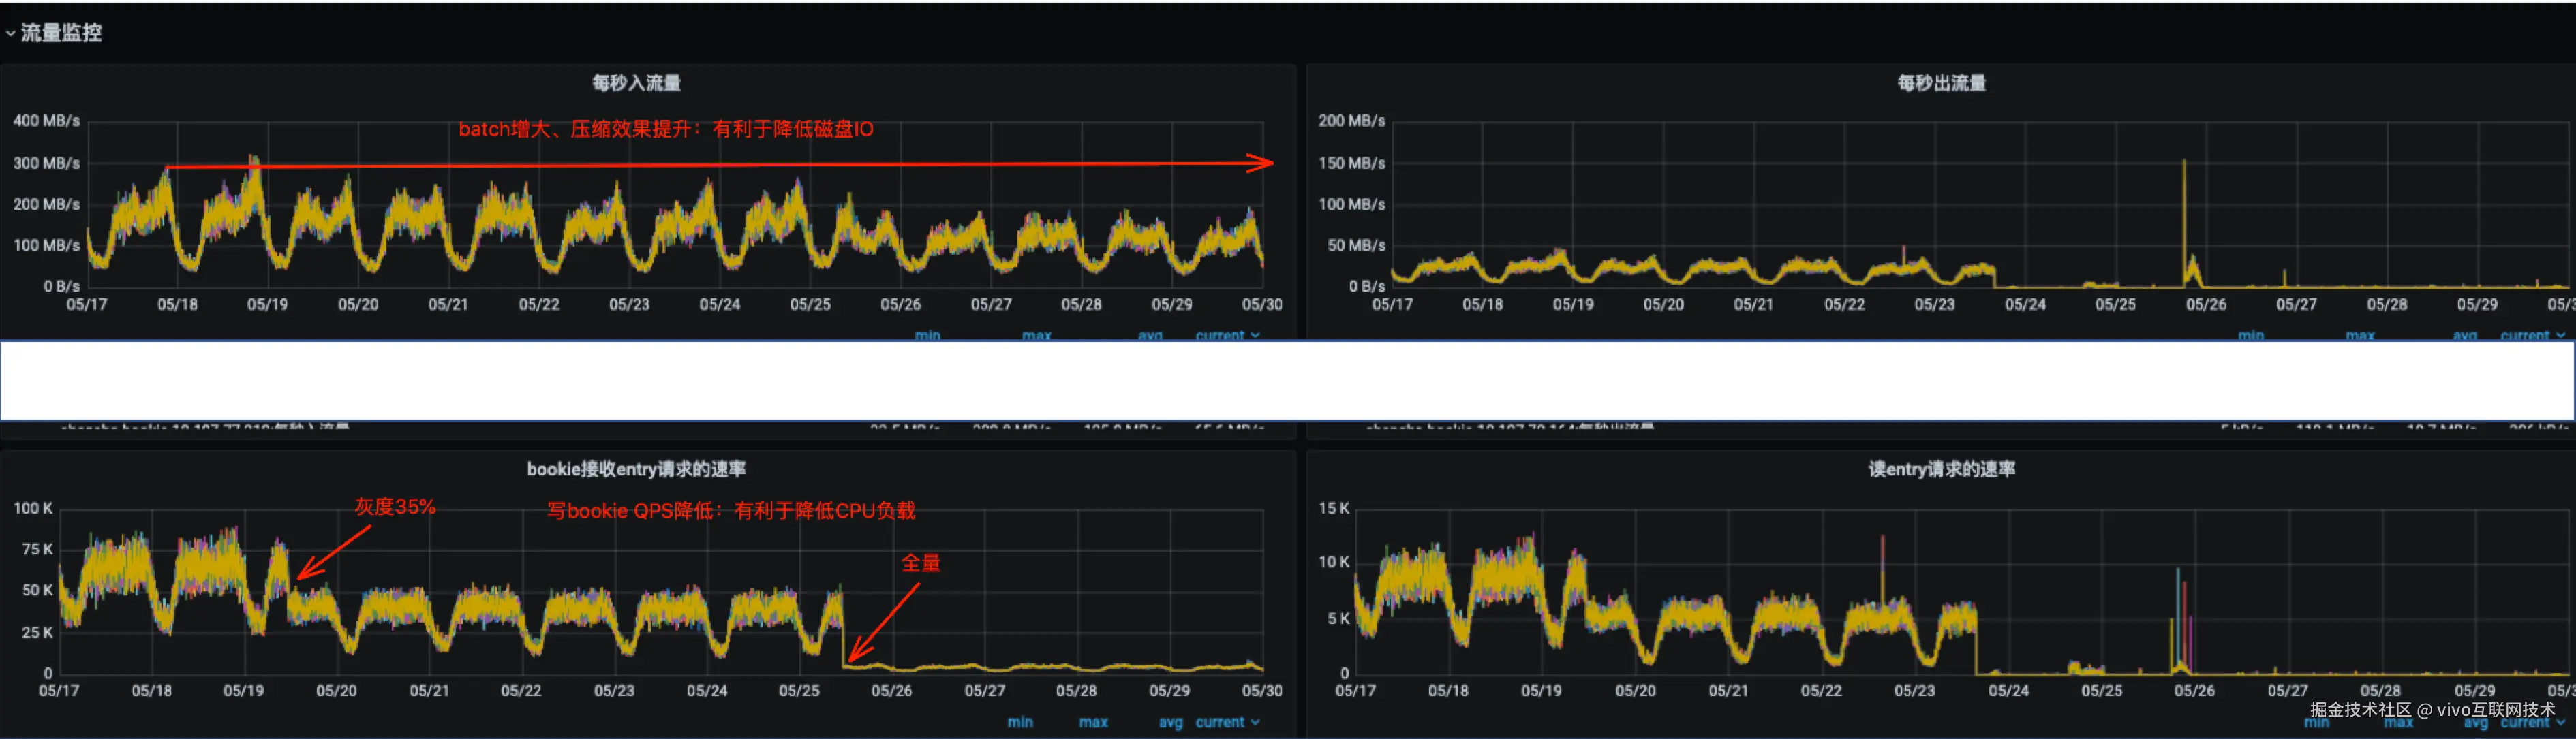Click the 流量监控 row title
This screenshot has width=2576, height=739.
coord(61,33)
